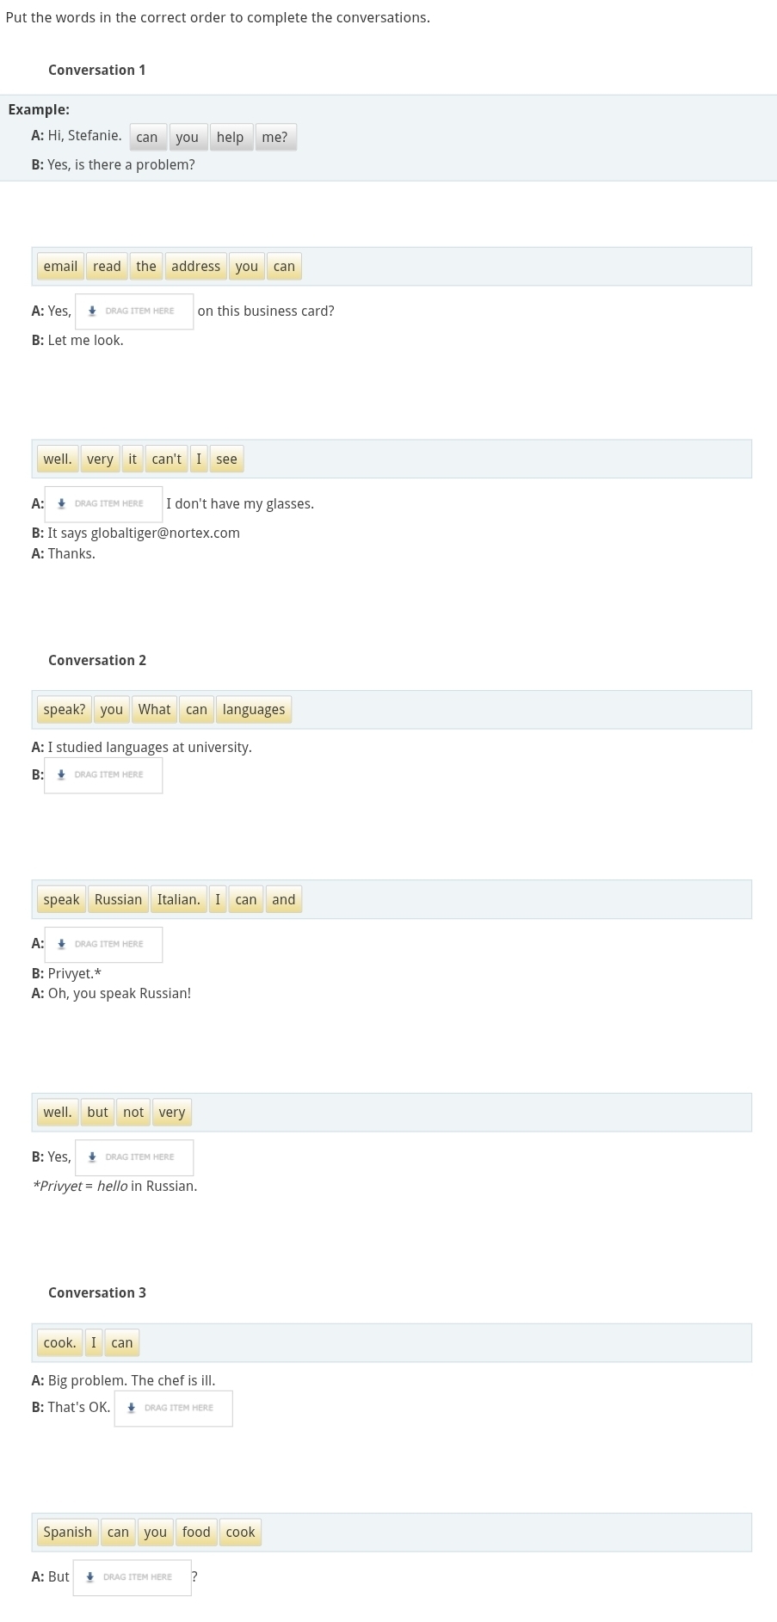The image size is (777, 1622).
Task: Select the 'email' word tile
Action: tap(60, 267)
